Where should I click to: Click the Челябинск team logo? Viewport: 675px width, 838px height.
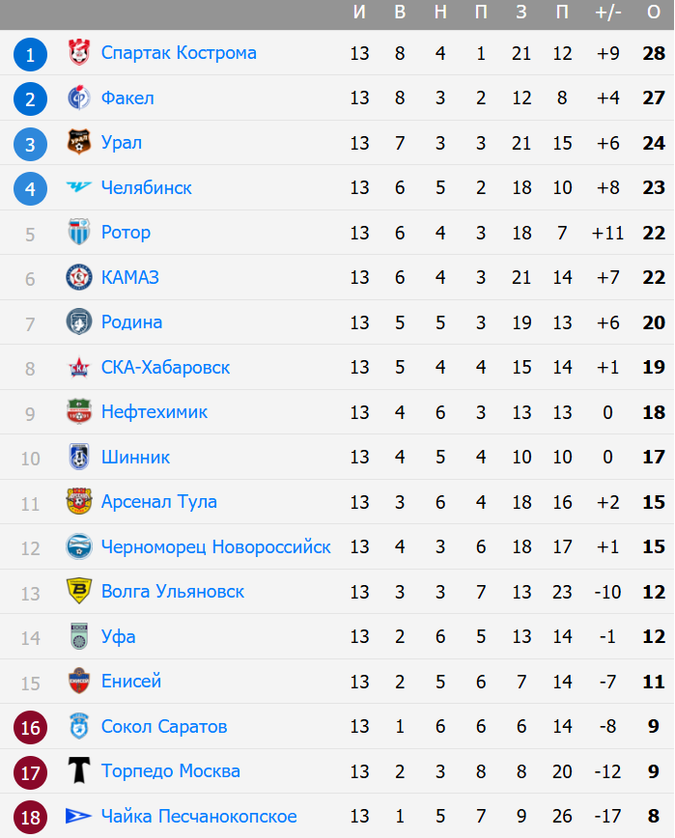point(78,187)
